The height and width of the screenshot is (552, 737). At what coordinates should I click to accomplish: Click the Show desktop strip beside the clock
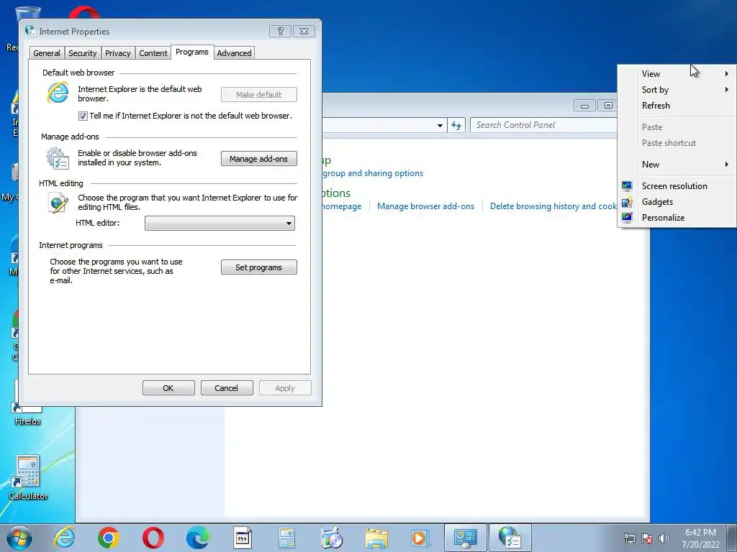pos(732,538)
